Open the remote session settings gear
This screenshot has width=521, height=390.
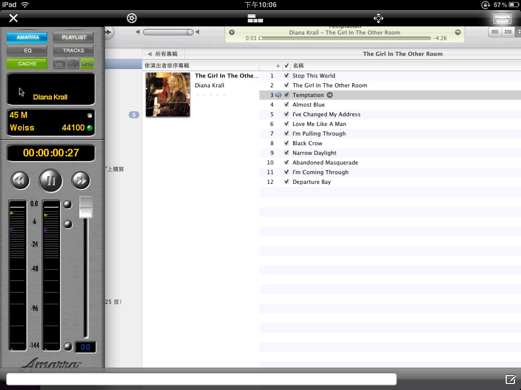(x=132, y=18)
